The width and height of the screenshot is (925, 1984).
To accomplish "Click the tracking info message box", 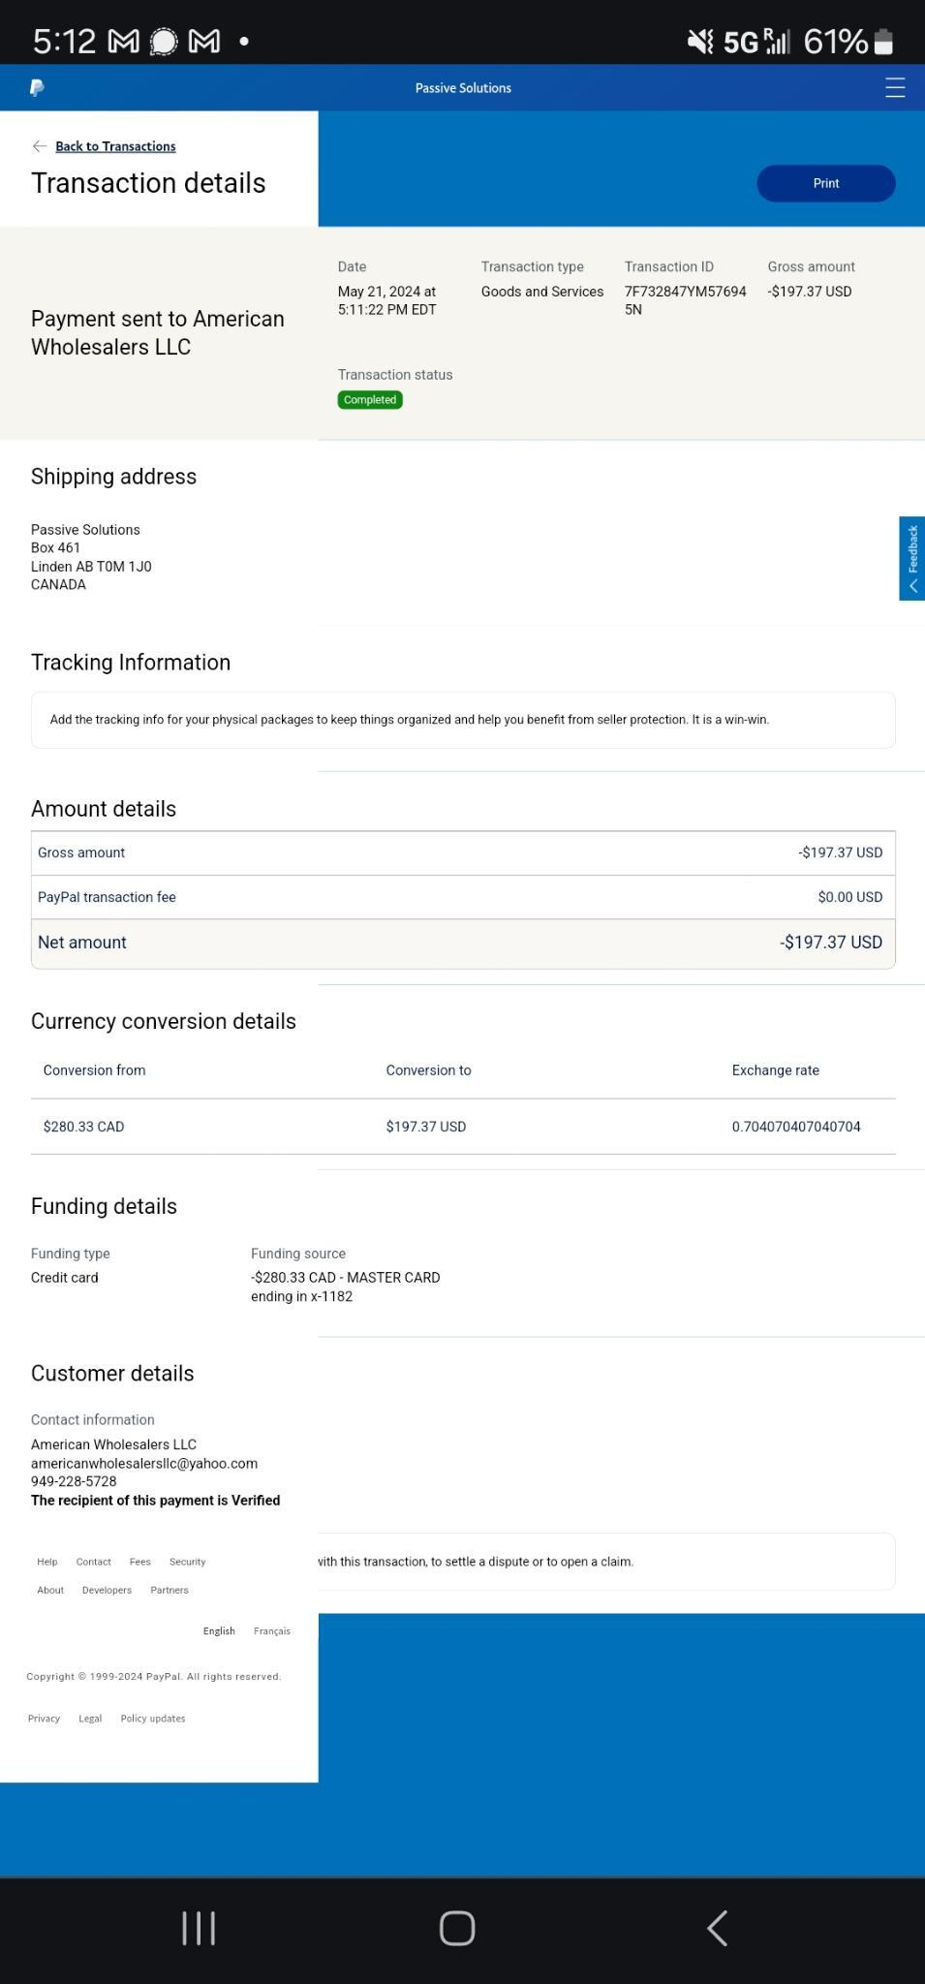I will pos(463,720).
